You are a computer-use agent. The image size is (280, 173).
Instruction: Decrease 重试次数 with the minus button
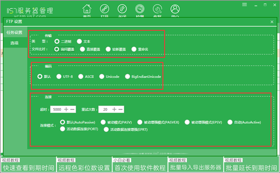[120, 109]
